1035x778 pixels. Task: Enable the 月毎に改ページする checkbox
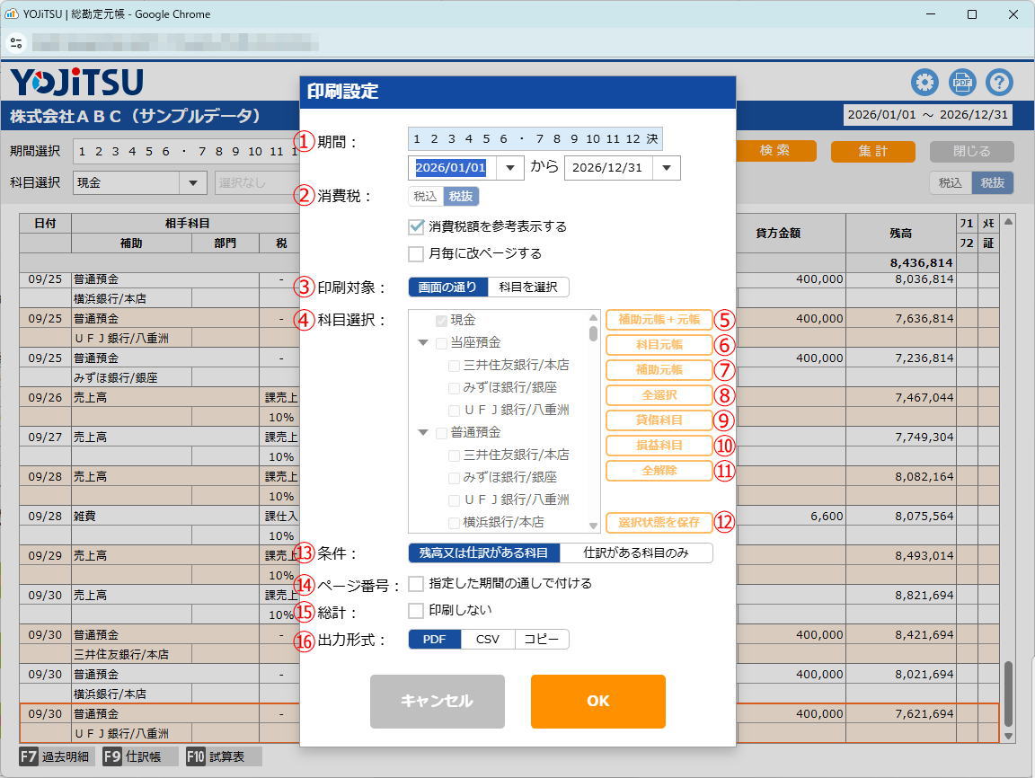pyautogui.click(x=416, y=254)
